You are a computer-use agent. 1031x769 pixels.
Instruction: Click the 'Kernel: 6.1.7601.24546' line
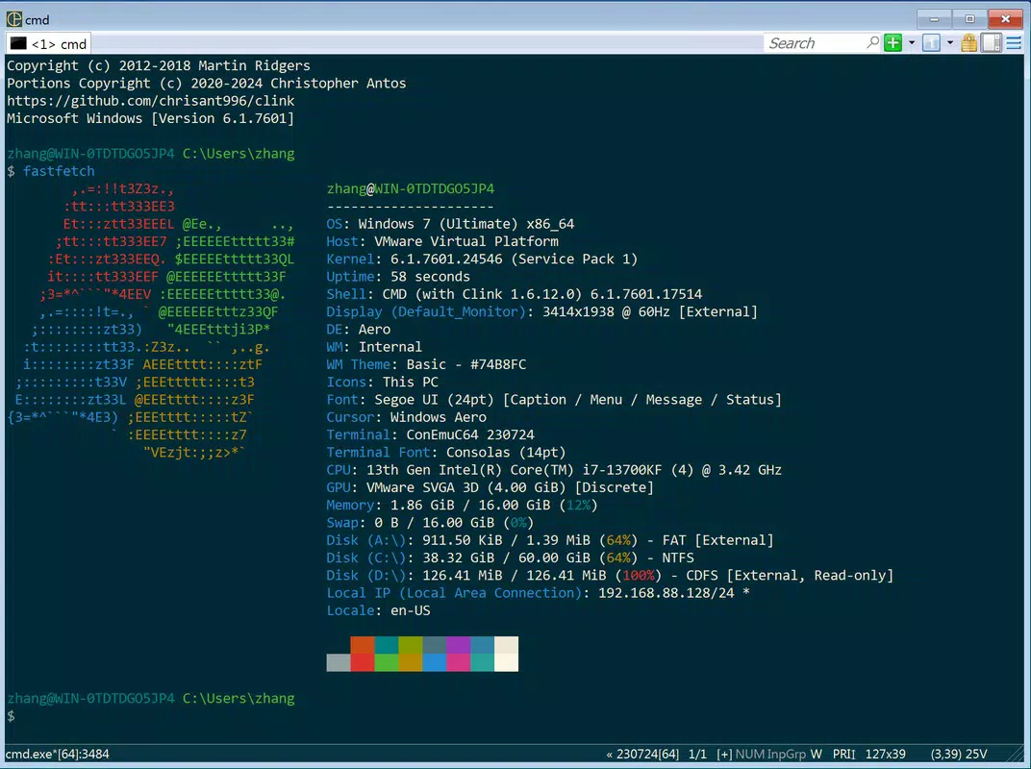(482, 259)
